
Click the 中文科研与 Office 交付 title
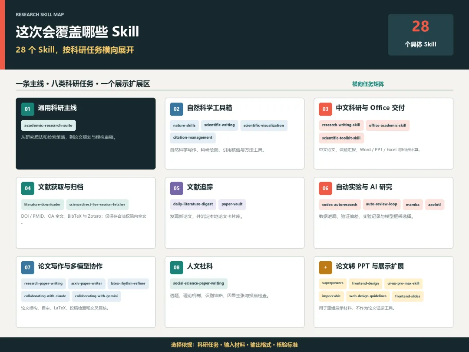click(370, 108)
